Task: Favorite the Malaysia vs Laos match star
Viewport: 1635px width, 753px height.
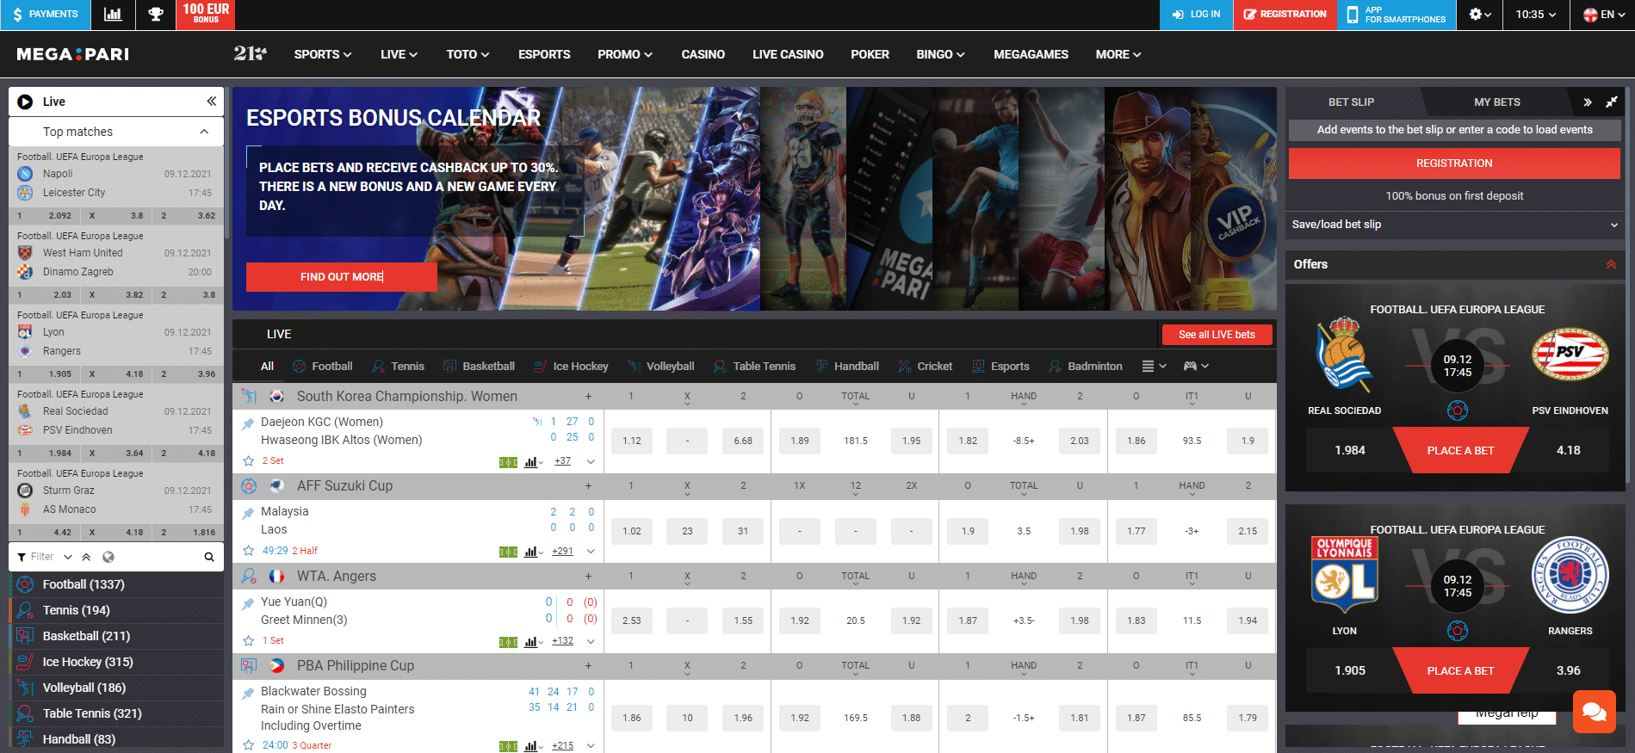Action: click(x=248, y=551)
